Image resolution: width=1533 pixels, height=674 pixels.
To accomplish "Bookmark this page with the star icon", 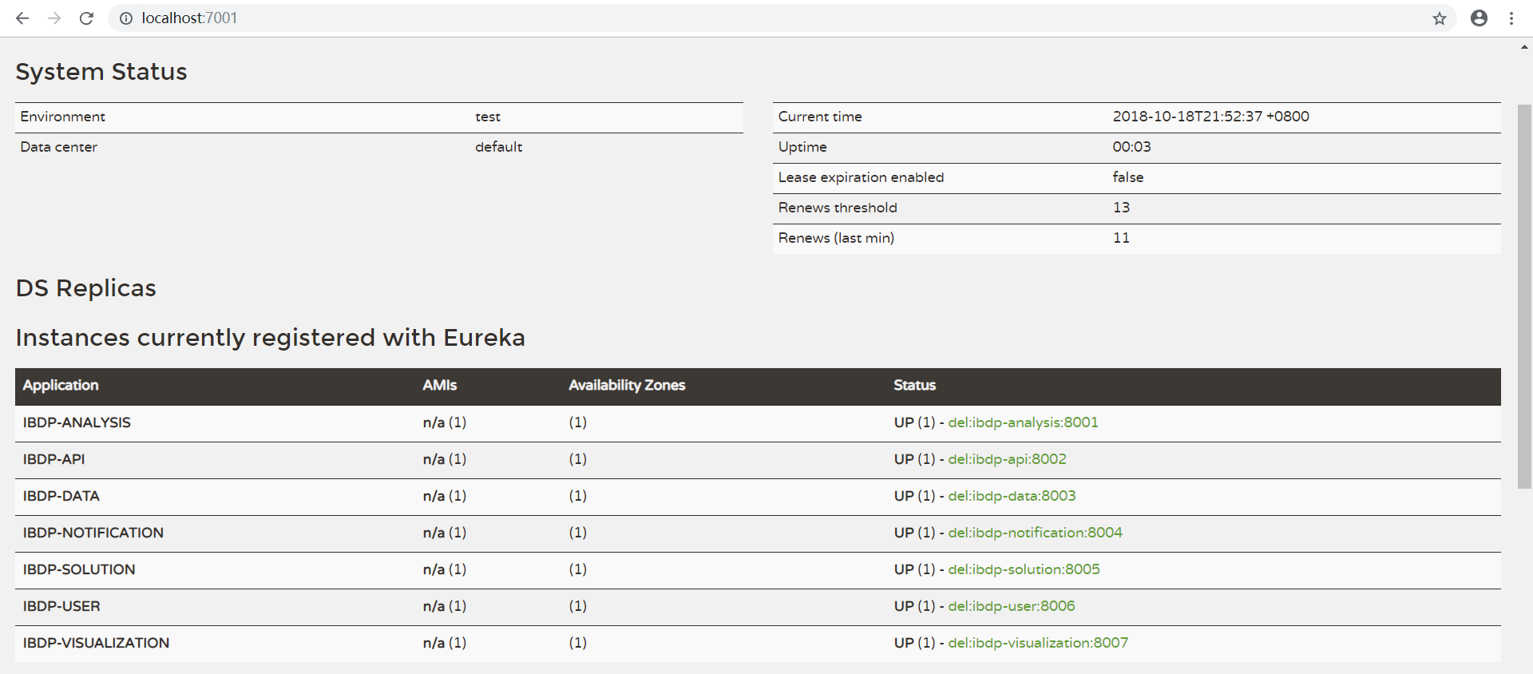I will click(x=1439, y=18).
